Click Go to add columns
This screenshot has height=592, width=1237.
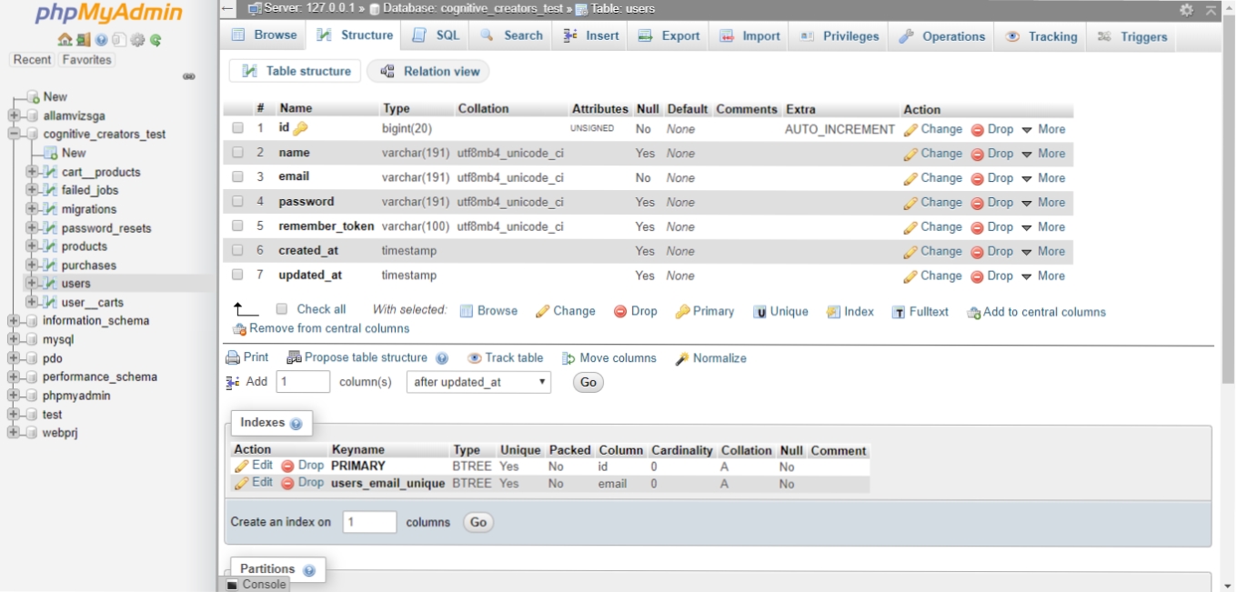point(588,383)
